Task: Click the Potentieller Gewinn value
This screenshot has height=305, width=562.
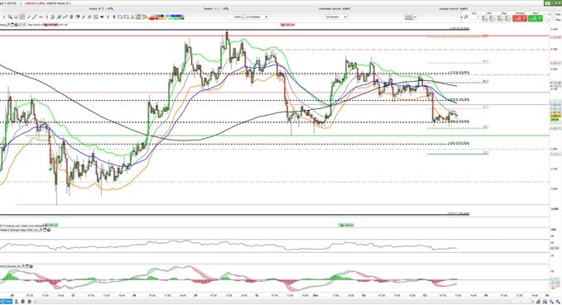Action: coord(346,8)
